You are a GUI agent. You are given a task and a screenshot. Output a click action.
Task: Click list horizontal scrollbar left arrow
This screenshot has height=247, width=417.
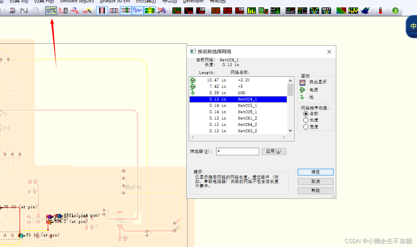(192, 137)
